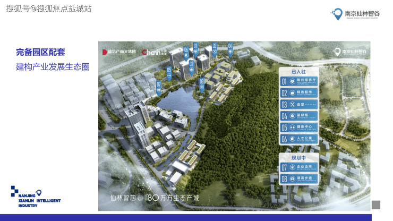This screenshot has height=221, width=393.
Task: Click the 南京仙林智谷 logo inside the aerial map
Action: click(x=349, y=52)
